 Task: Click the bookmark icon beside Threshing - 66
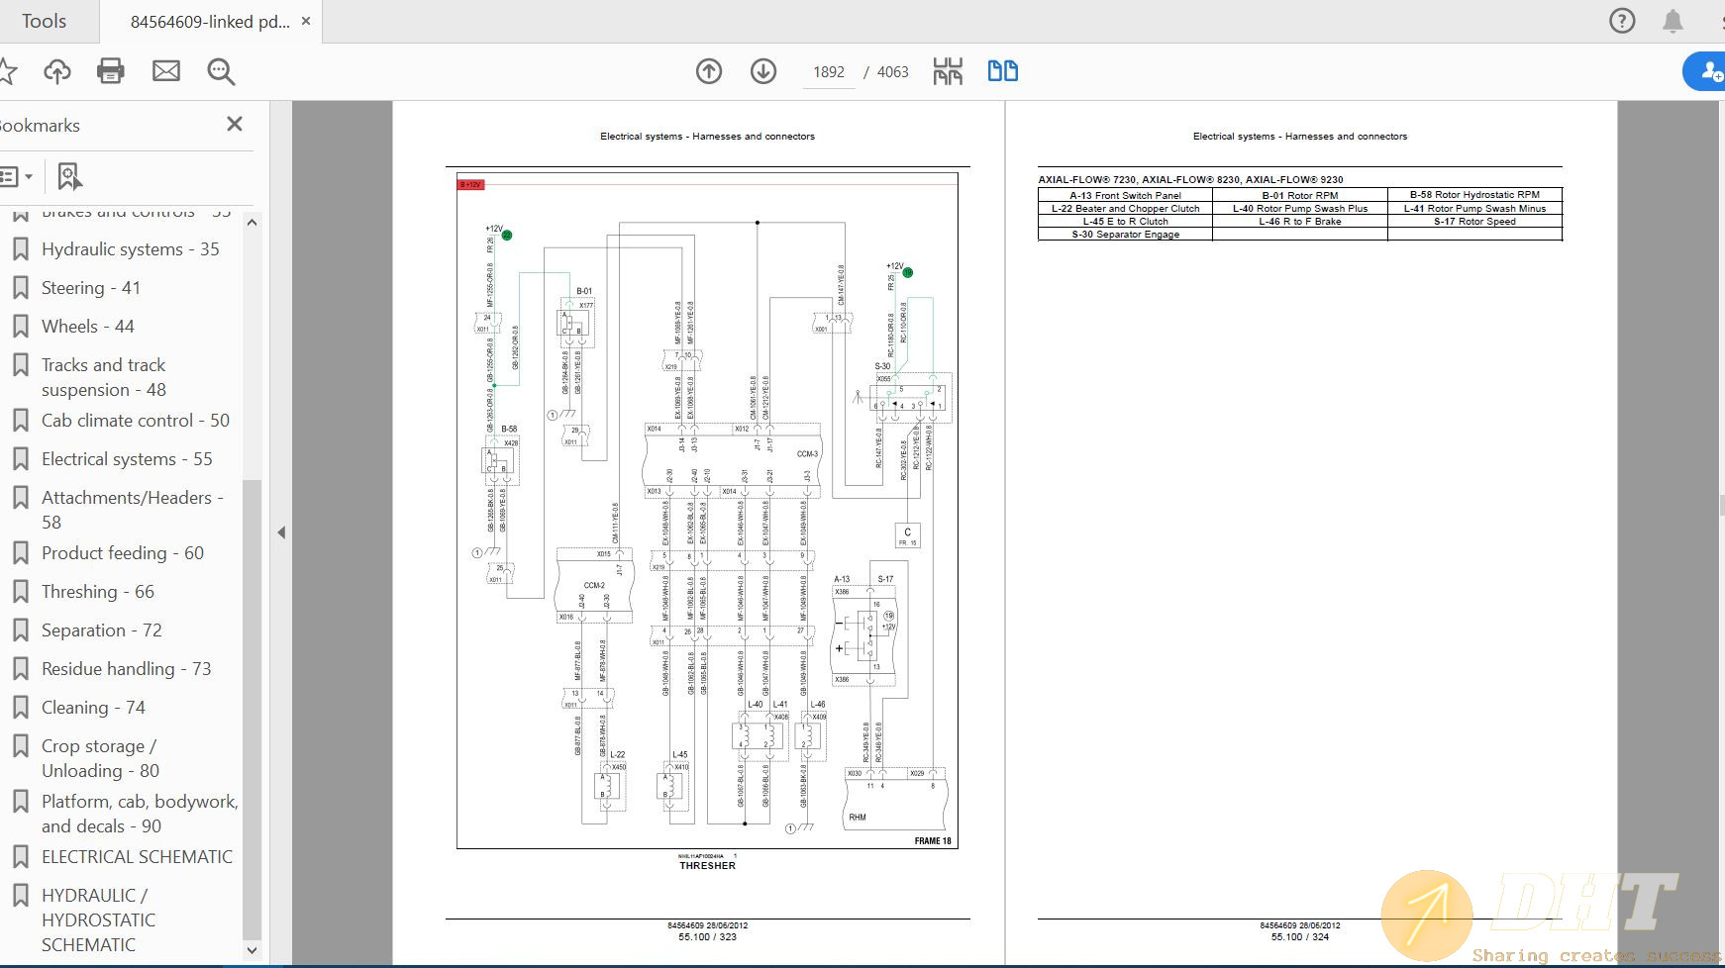20,592
